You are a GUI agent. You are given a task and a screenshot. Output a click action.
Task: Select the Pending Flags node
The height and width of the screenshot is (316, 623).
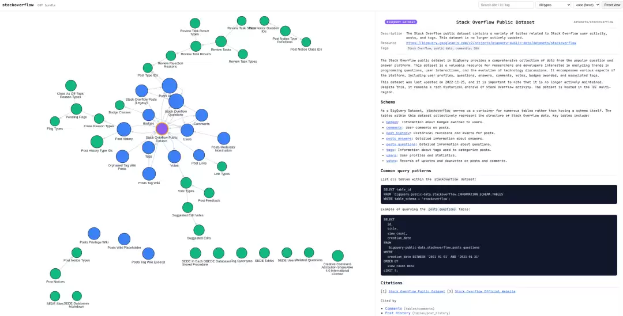pos(76,109)
